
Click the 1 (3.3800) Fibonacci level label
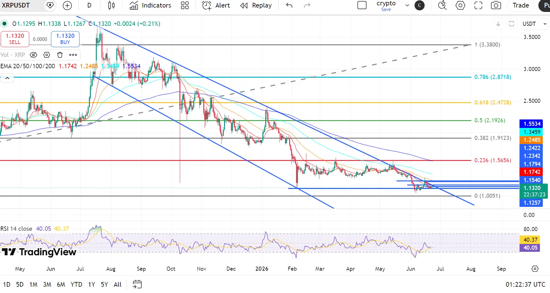coord(487,45)
